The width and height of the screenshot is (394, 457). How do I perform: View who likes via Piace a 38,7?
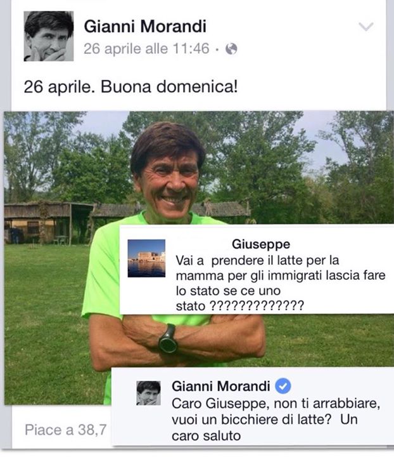tap(66, 430)
